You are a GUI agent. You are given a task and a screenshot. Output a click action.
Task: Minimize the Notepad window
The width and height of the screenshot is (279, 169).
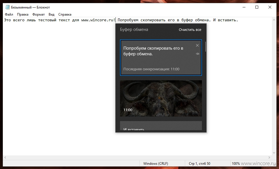tap(244, 7)
